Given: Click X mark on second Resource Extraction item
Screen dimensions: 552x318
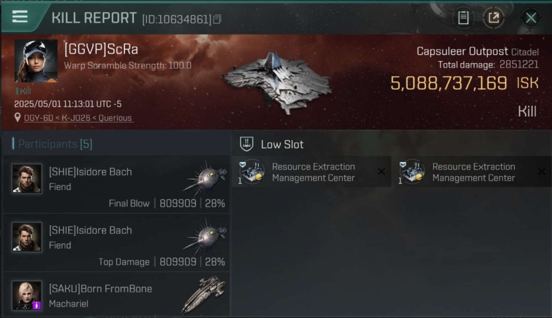Looking at the screenshot, I should point(541,172).
